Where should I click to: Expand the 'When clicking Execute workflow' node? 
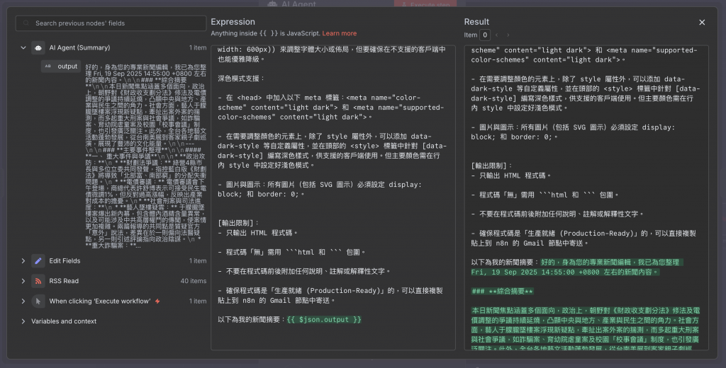(23, 301)
